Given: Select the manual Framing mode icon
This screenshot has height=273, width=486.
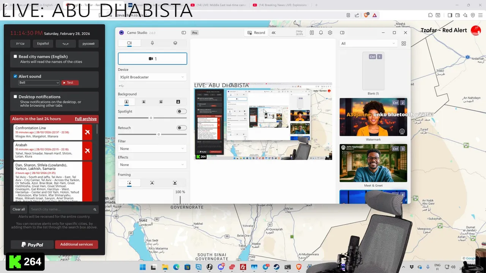Looking at the screenshot, I should coord(129,183).
